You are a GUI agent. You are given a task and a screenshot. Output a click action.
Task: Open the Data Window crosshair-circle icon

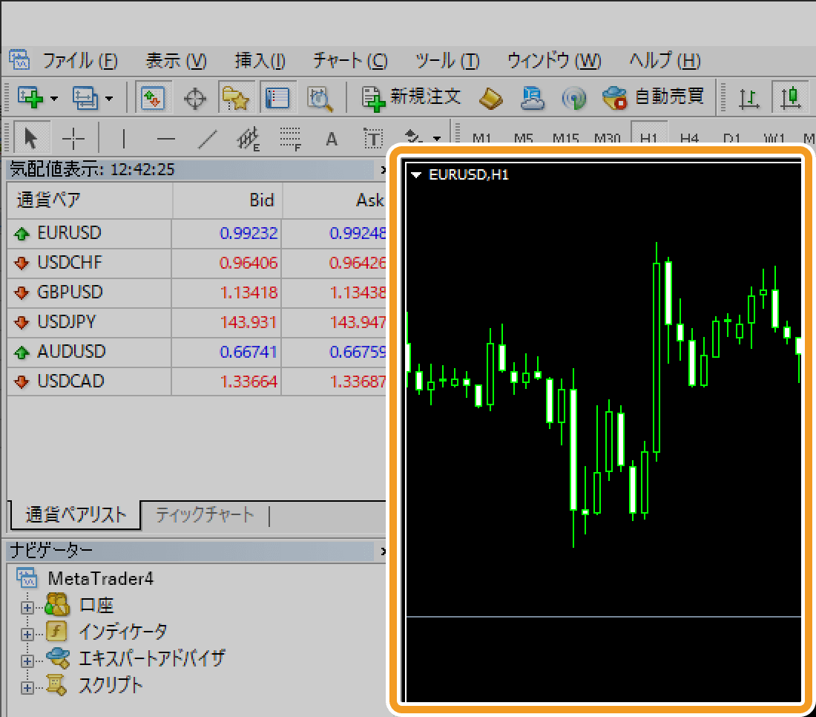pyautogui.click(x=195, y=97)
